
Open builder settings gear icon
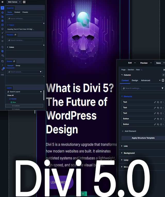[2, 2]
